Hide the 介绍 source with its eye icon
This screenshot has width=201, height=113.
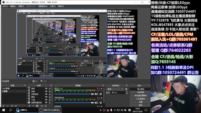point(46,100)
